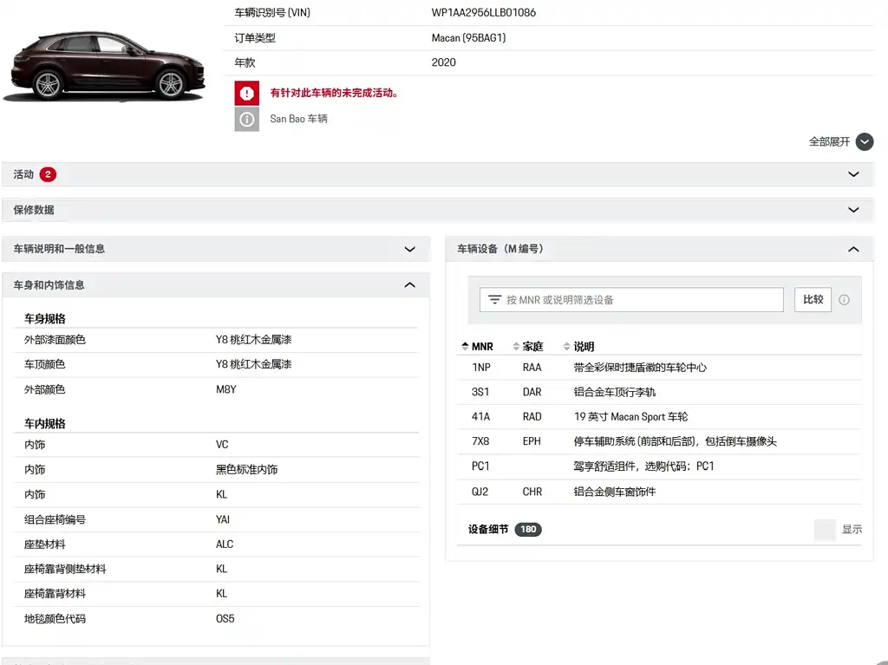Screen dimensions: 888x665
Task: Click the 180 equipment details badge
Action: 528,529
